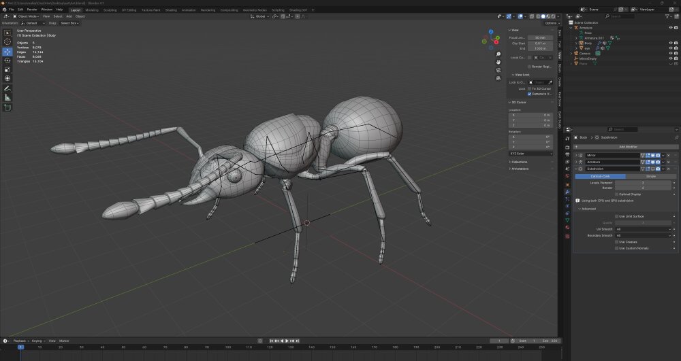
Task: Toggle Mirror modifier edit mode display icon
Action: [648, 155]
